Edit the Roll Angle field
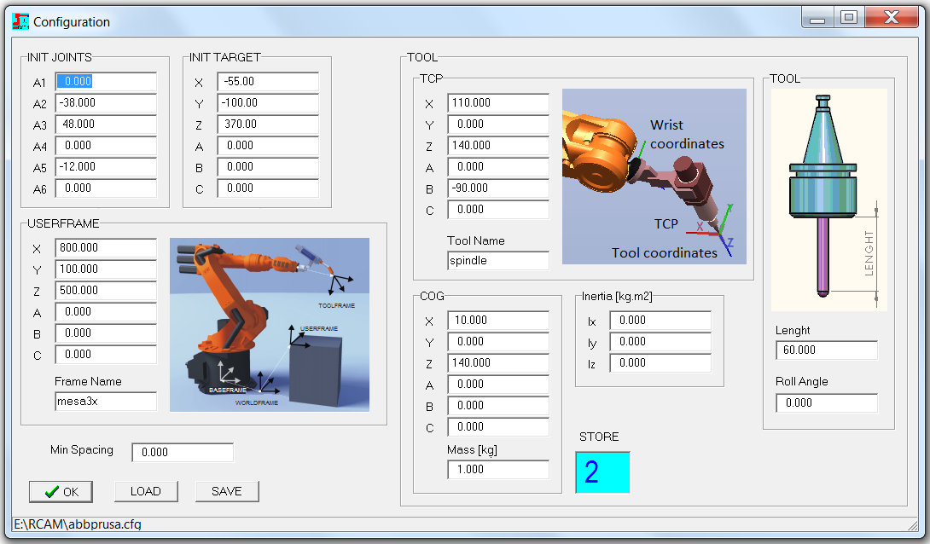 point(827,403)
